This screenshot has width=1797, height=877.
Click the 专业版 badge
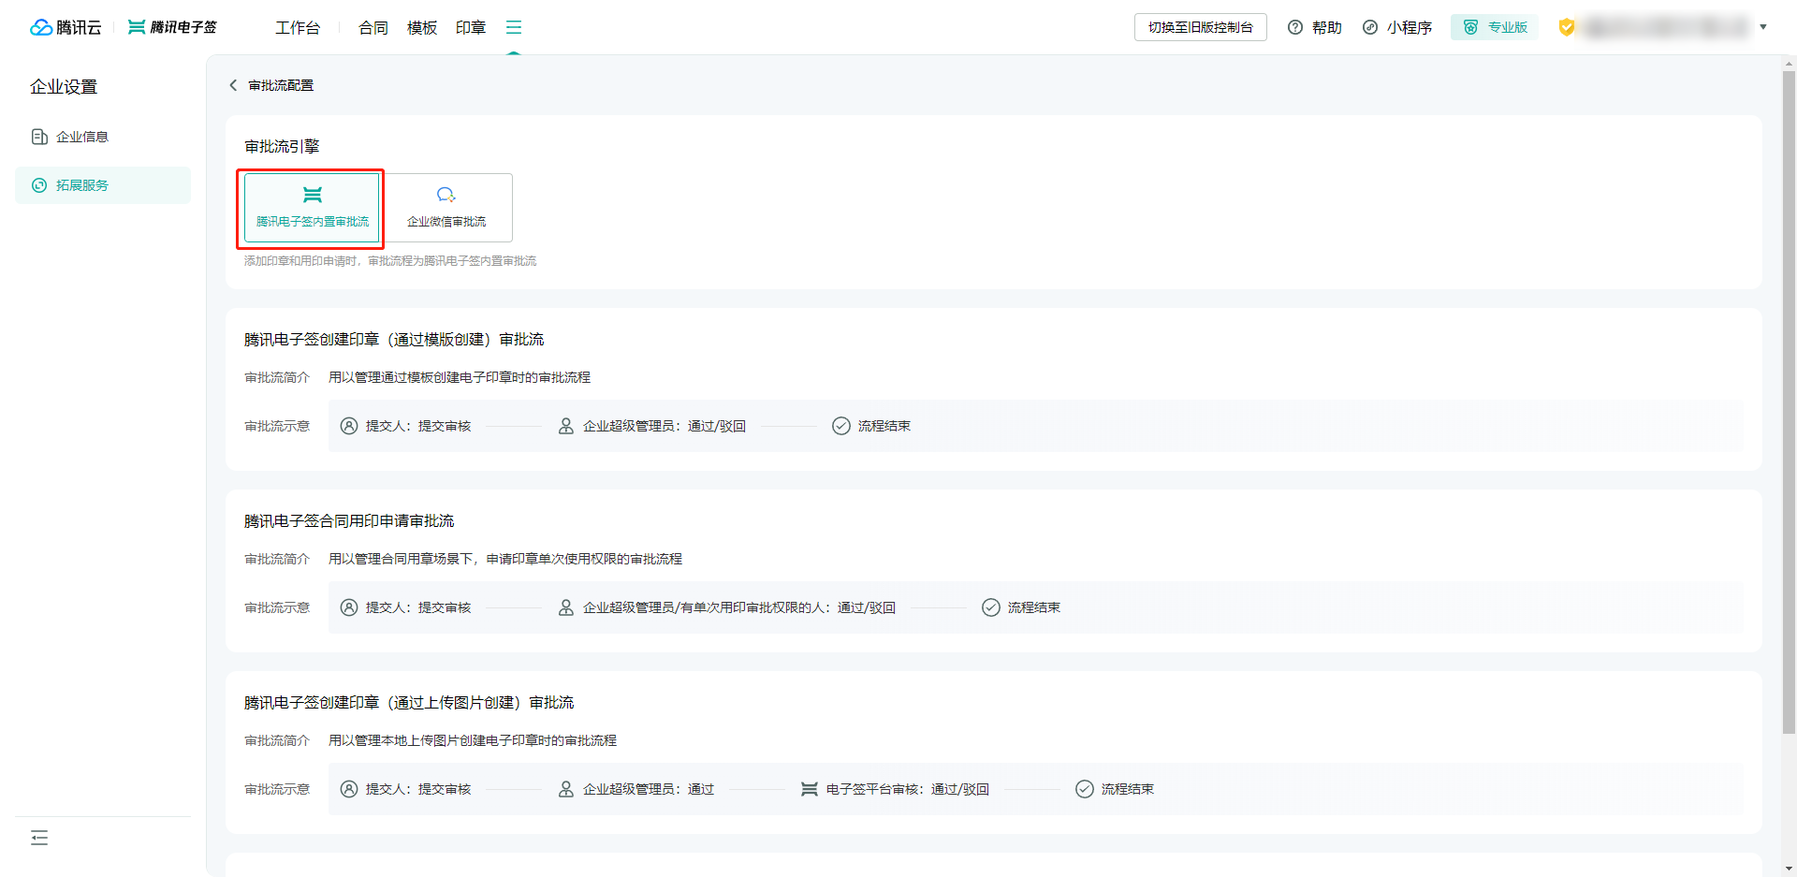point(1495,27)
